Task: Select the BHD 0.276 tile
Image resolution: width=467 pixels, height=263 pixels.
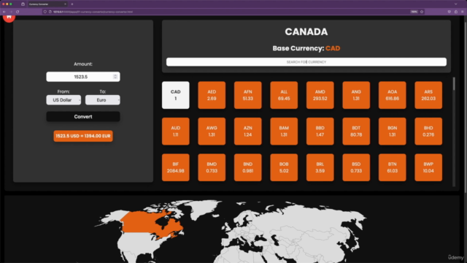Action: (428, 131)
